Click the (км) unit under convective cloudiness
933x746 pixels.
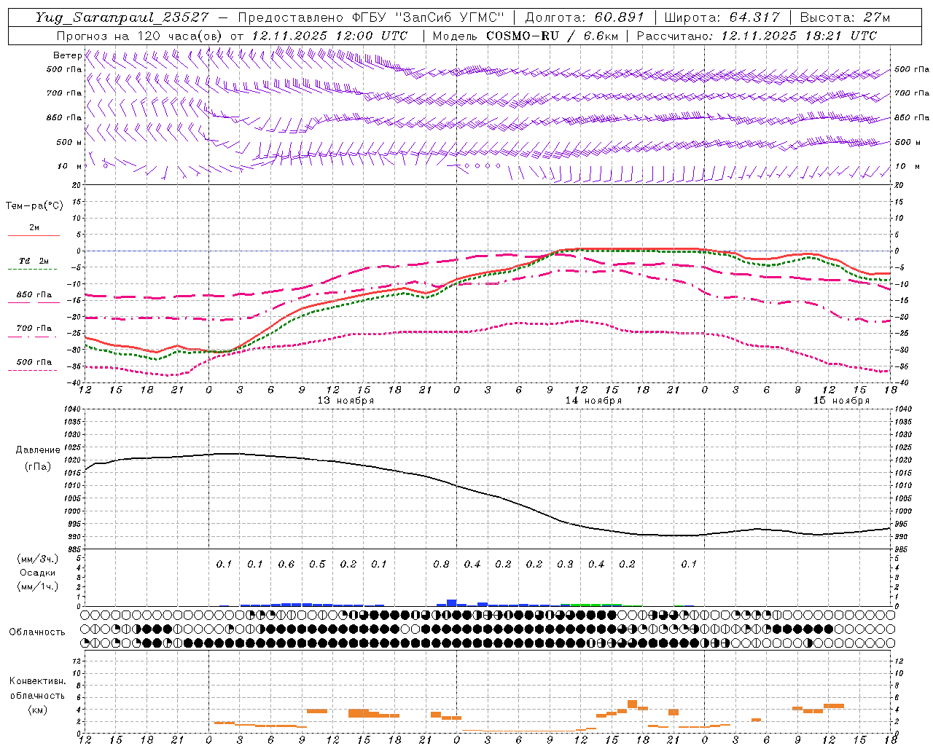pos(38,710)
